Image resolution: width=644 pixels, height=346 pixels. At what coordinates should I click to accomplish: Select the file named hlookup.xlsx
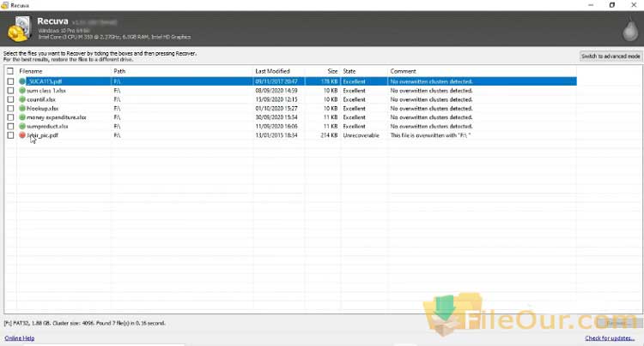43,109
